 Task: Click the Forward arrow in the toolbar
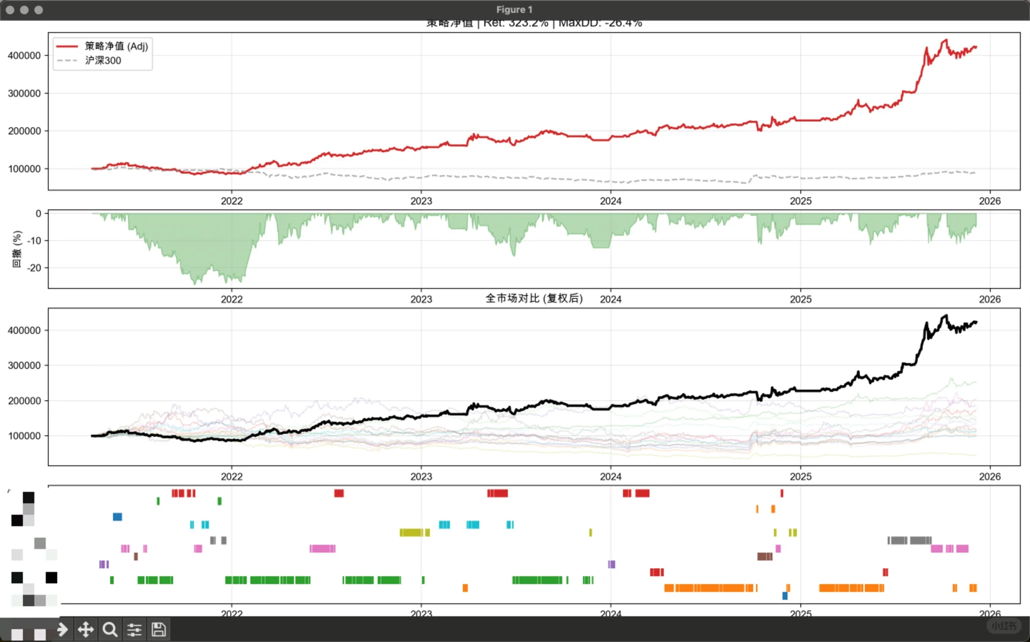coord(62,629)
